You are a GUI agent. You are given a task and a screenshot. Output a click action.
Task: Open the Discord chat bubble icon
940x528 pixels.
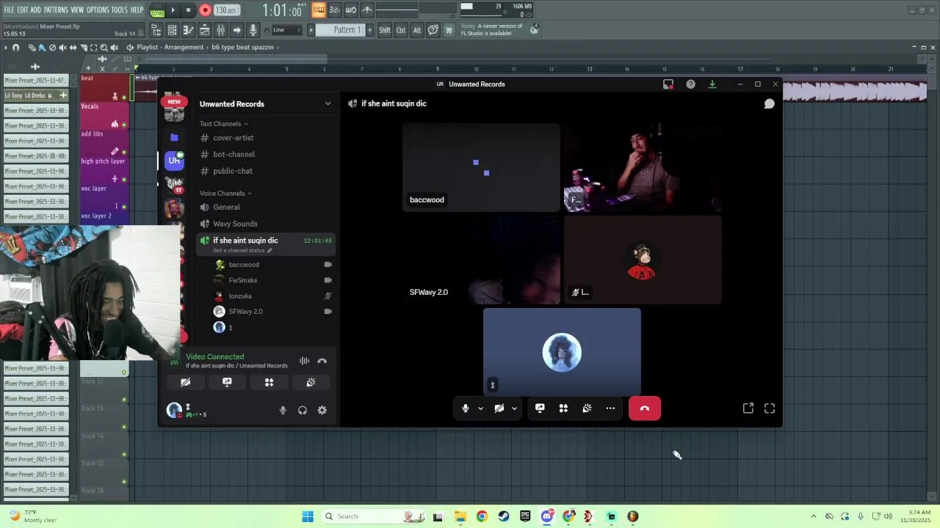[x=769, y=104]
